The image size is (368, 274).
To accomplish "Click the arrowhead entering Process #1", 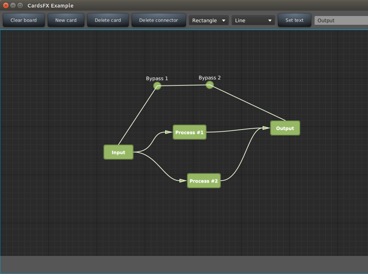I will click(168, 132).
